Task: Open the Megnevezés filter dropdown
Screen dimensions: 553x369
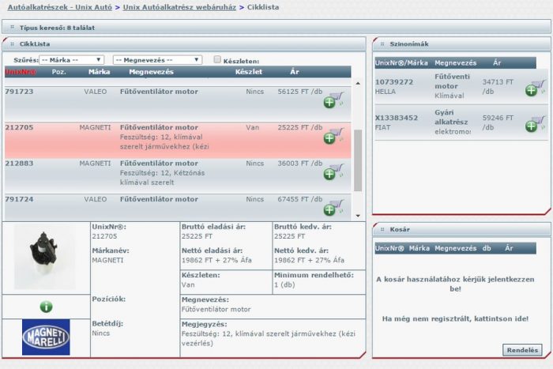Action: point(157,60)
